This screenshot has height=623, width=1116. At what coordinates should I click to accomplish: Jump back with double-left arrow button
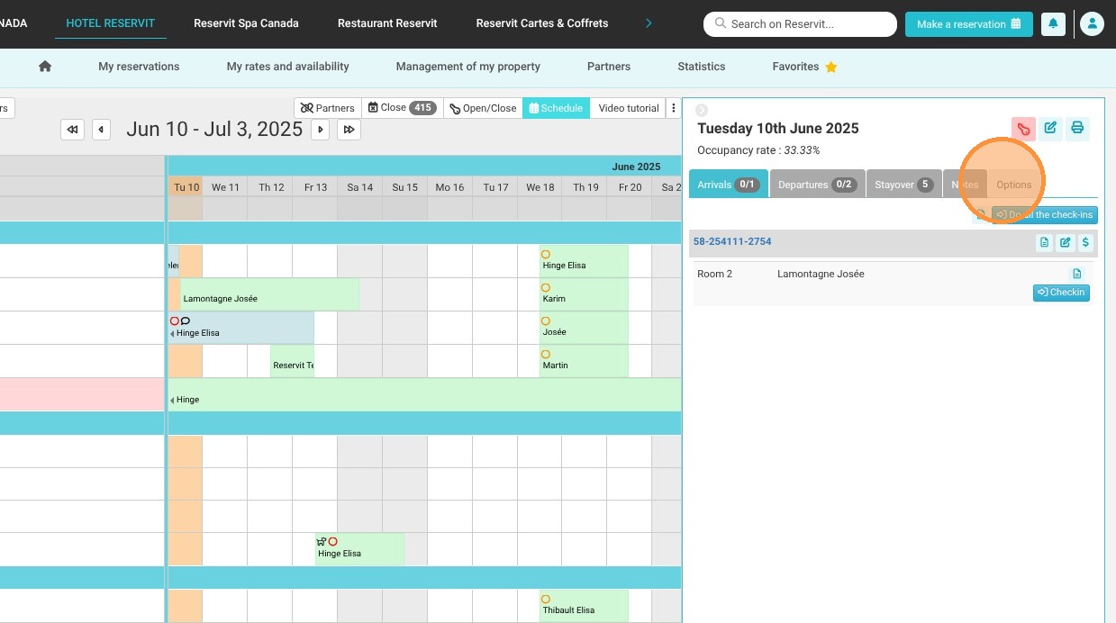point(73,130)
